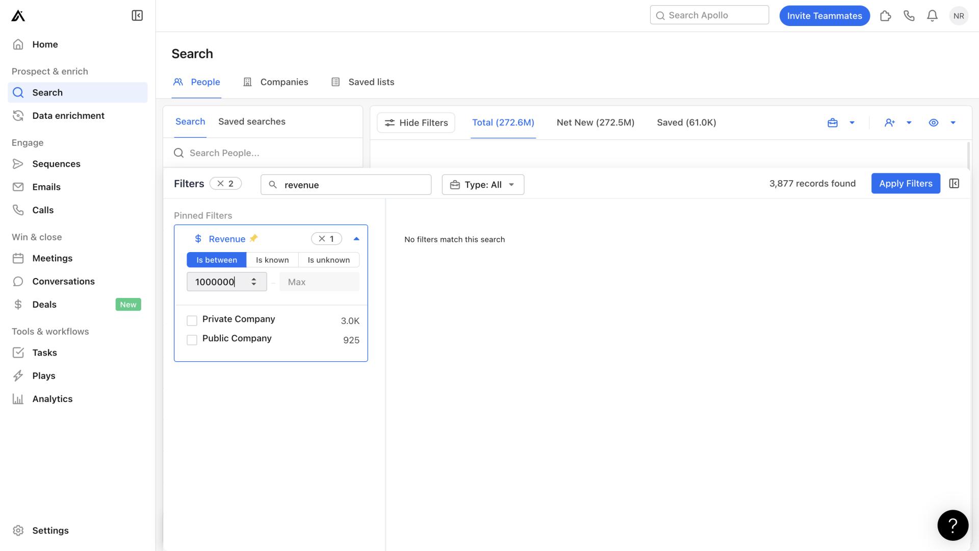The image size is (979, 551).
Task: Open the sidebar collapse panel icon
Action: (138, 15)
